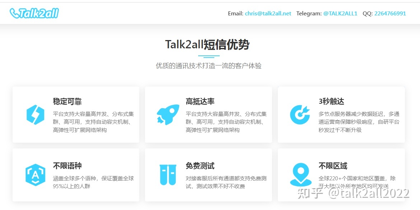Click the 3秒触达 card heading

[331, 101]
